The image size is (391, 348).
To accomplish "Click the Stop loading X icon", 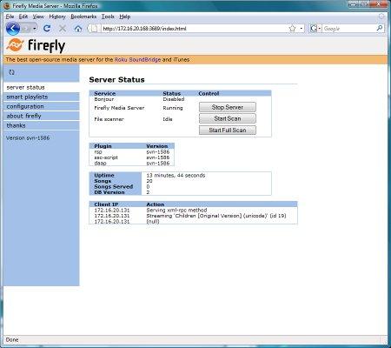I will point(63,29).
